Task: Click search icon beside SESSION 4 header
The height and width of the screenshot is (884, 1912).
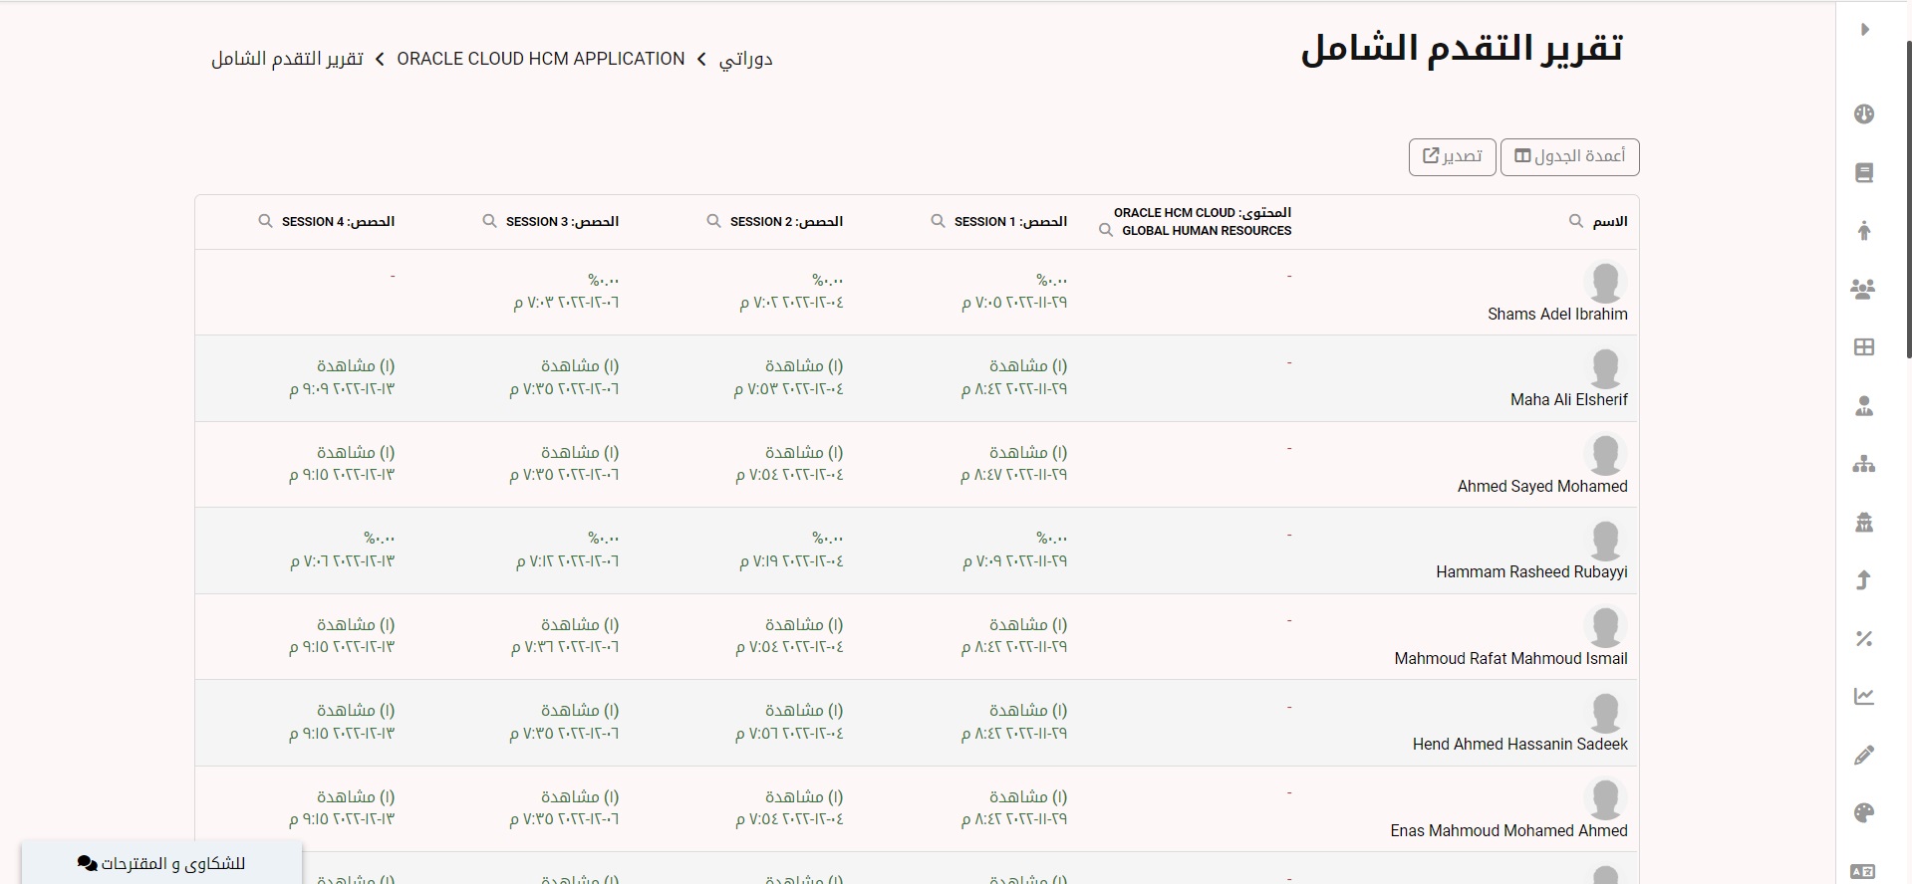Action: pos(265,221)
